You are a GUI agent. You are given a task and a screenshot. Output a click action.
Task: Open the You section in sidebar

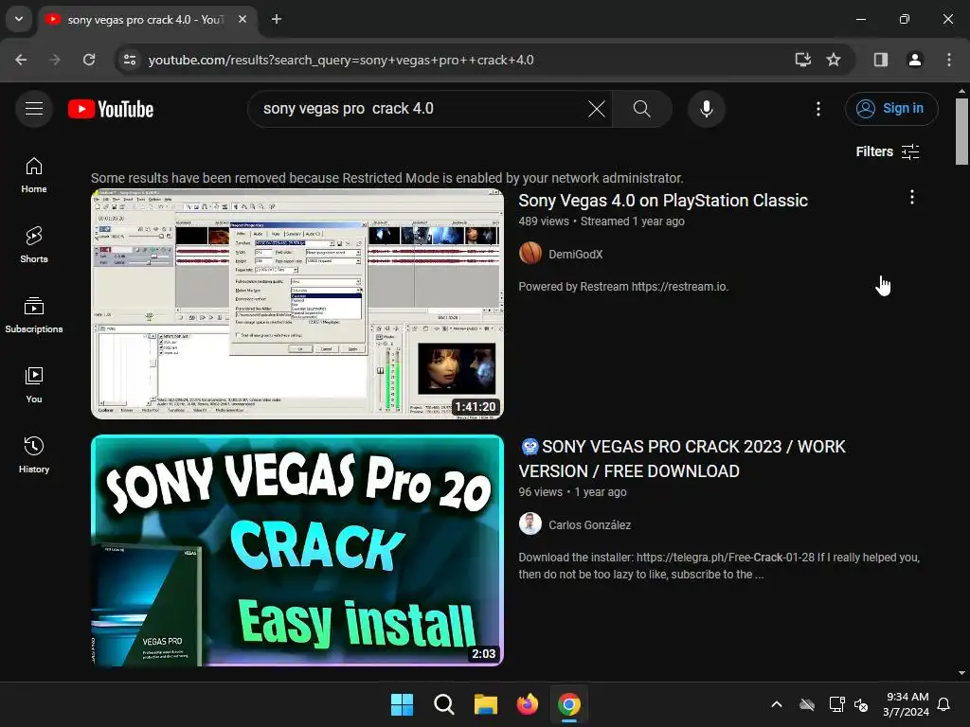click(34, 384)
